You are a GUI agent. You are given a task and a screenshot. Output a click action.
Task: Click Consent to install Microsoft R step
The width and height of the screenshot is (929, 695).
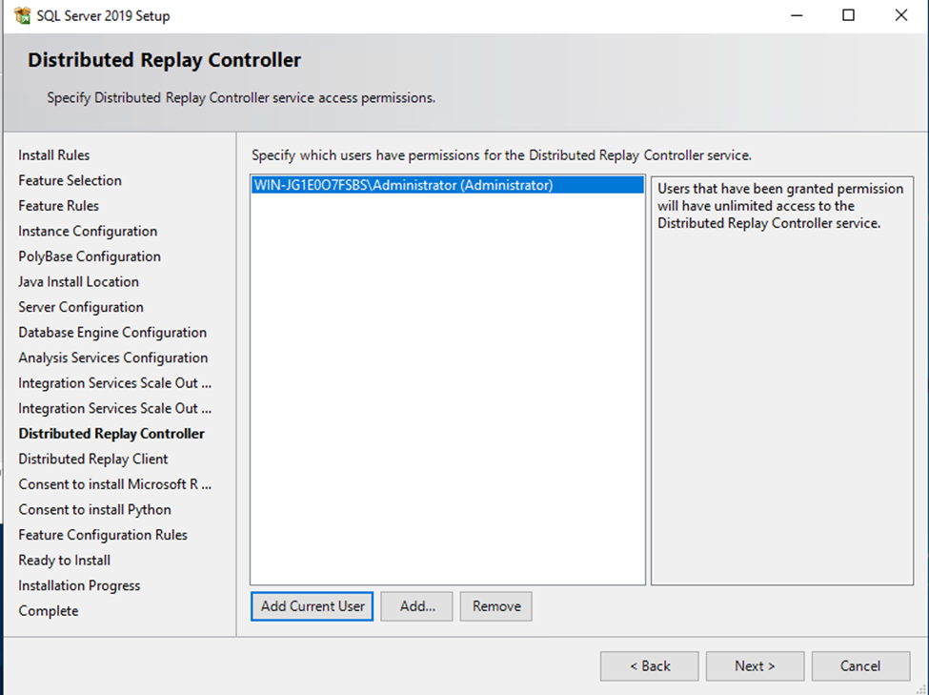tap(115, 484)
